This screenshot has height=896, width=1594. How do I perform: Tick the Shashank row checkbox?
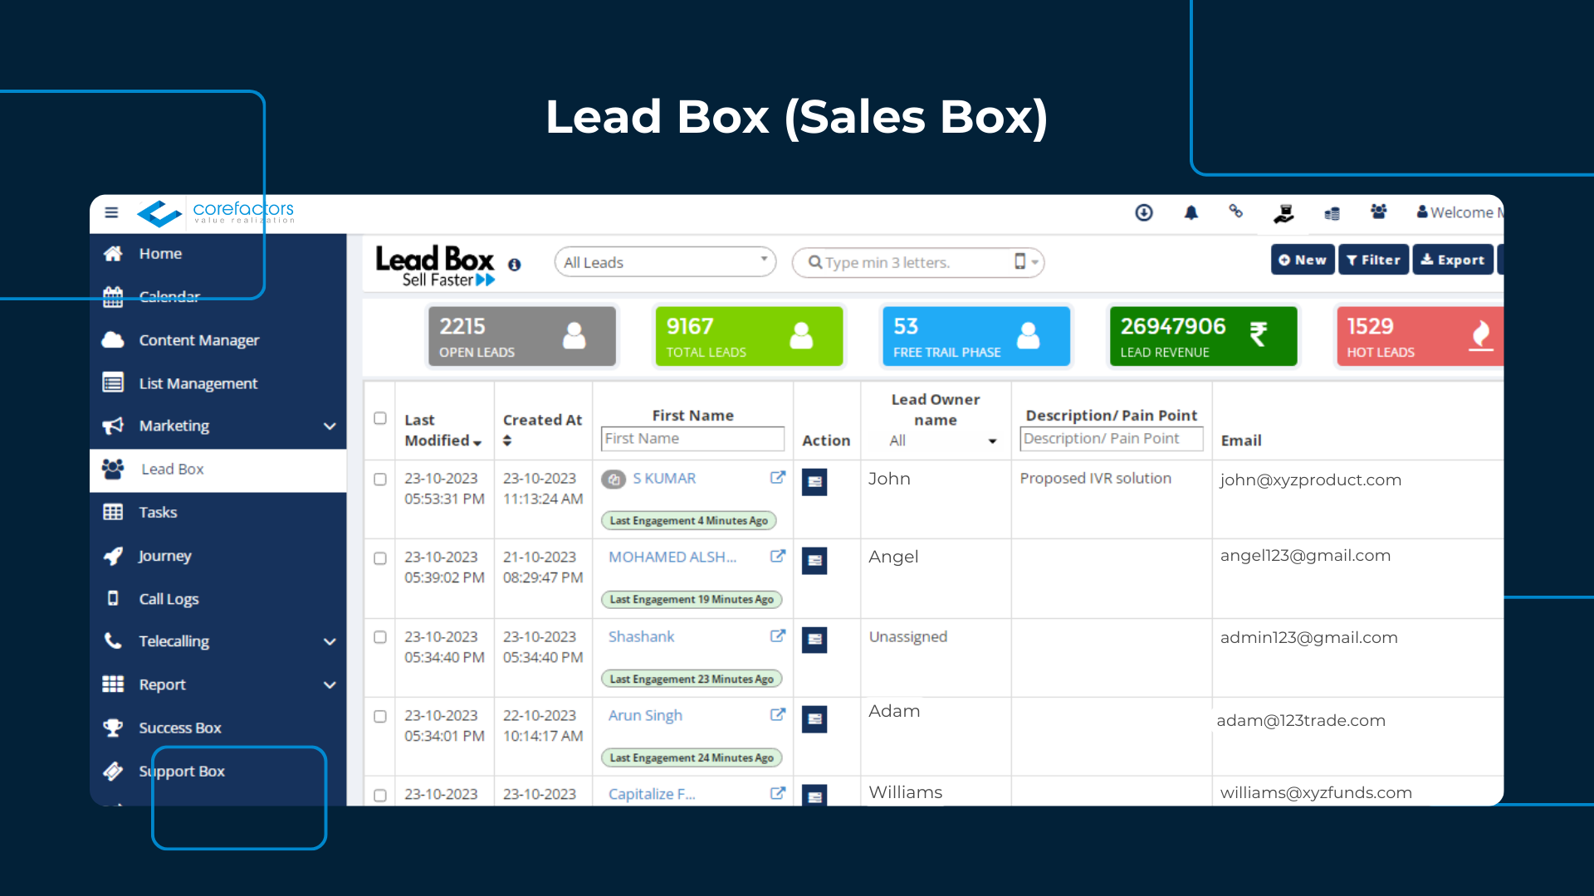[380, 637]
